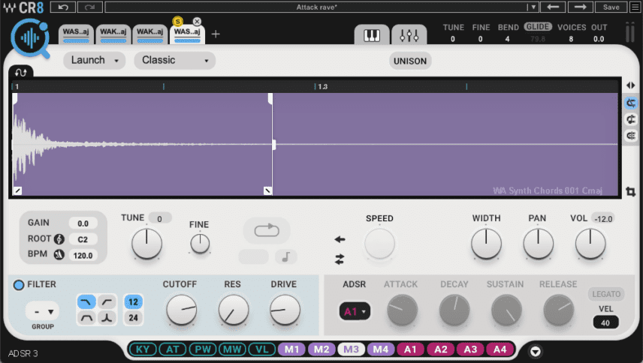Image resolution: width=643 pixels, height=363 pixels.
Task: Select the PW modulation source
Action: click(203, 349)
